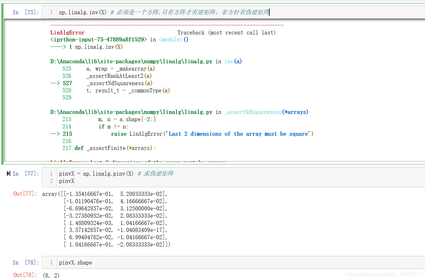This screenshot has width=425, height=280.
Task: Click the '----> 1 np.linalg.inv(X)' traceback line
Action: [x=87, y=47]
